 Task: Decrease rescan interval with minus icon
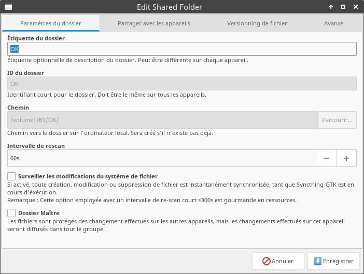point(326,158)
